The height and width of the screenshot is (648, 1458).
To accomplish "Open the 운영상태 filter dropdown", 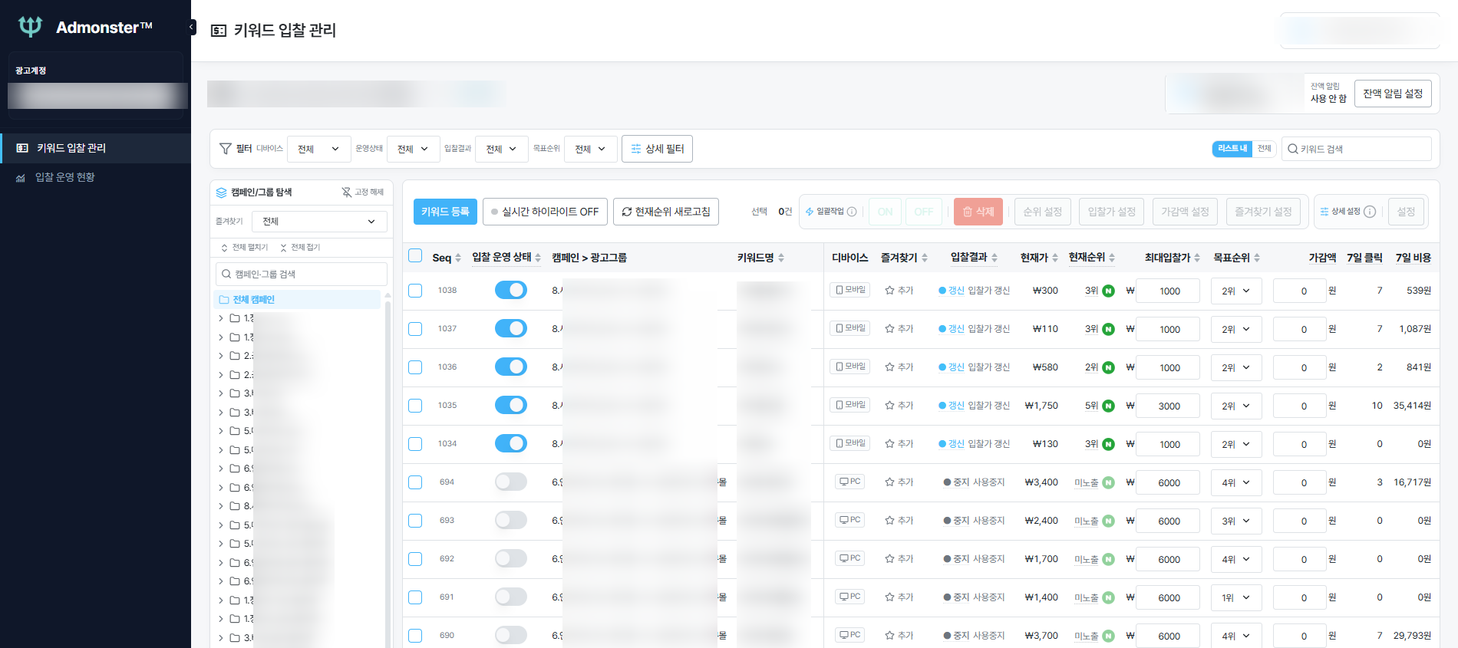I will (x=413, y=149).
